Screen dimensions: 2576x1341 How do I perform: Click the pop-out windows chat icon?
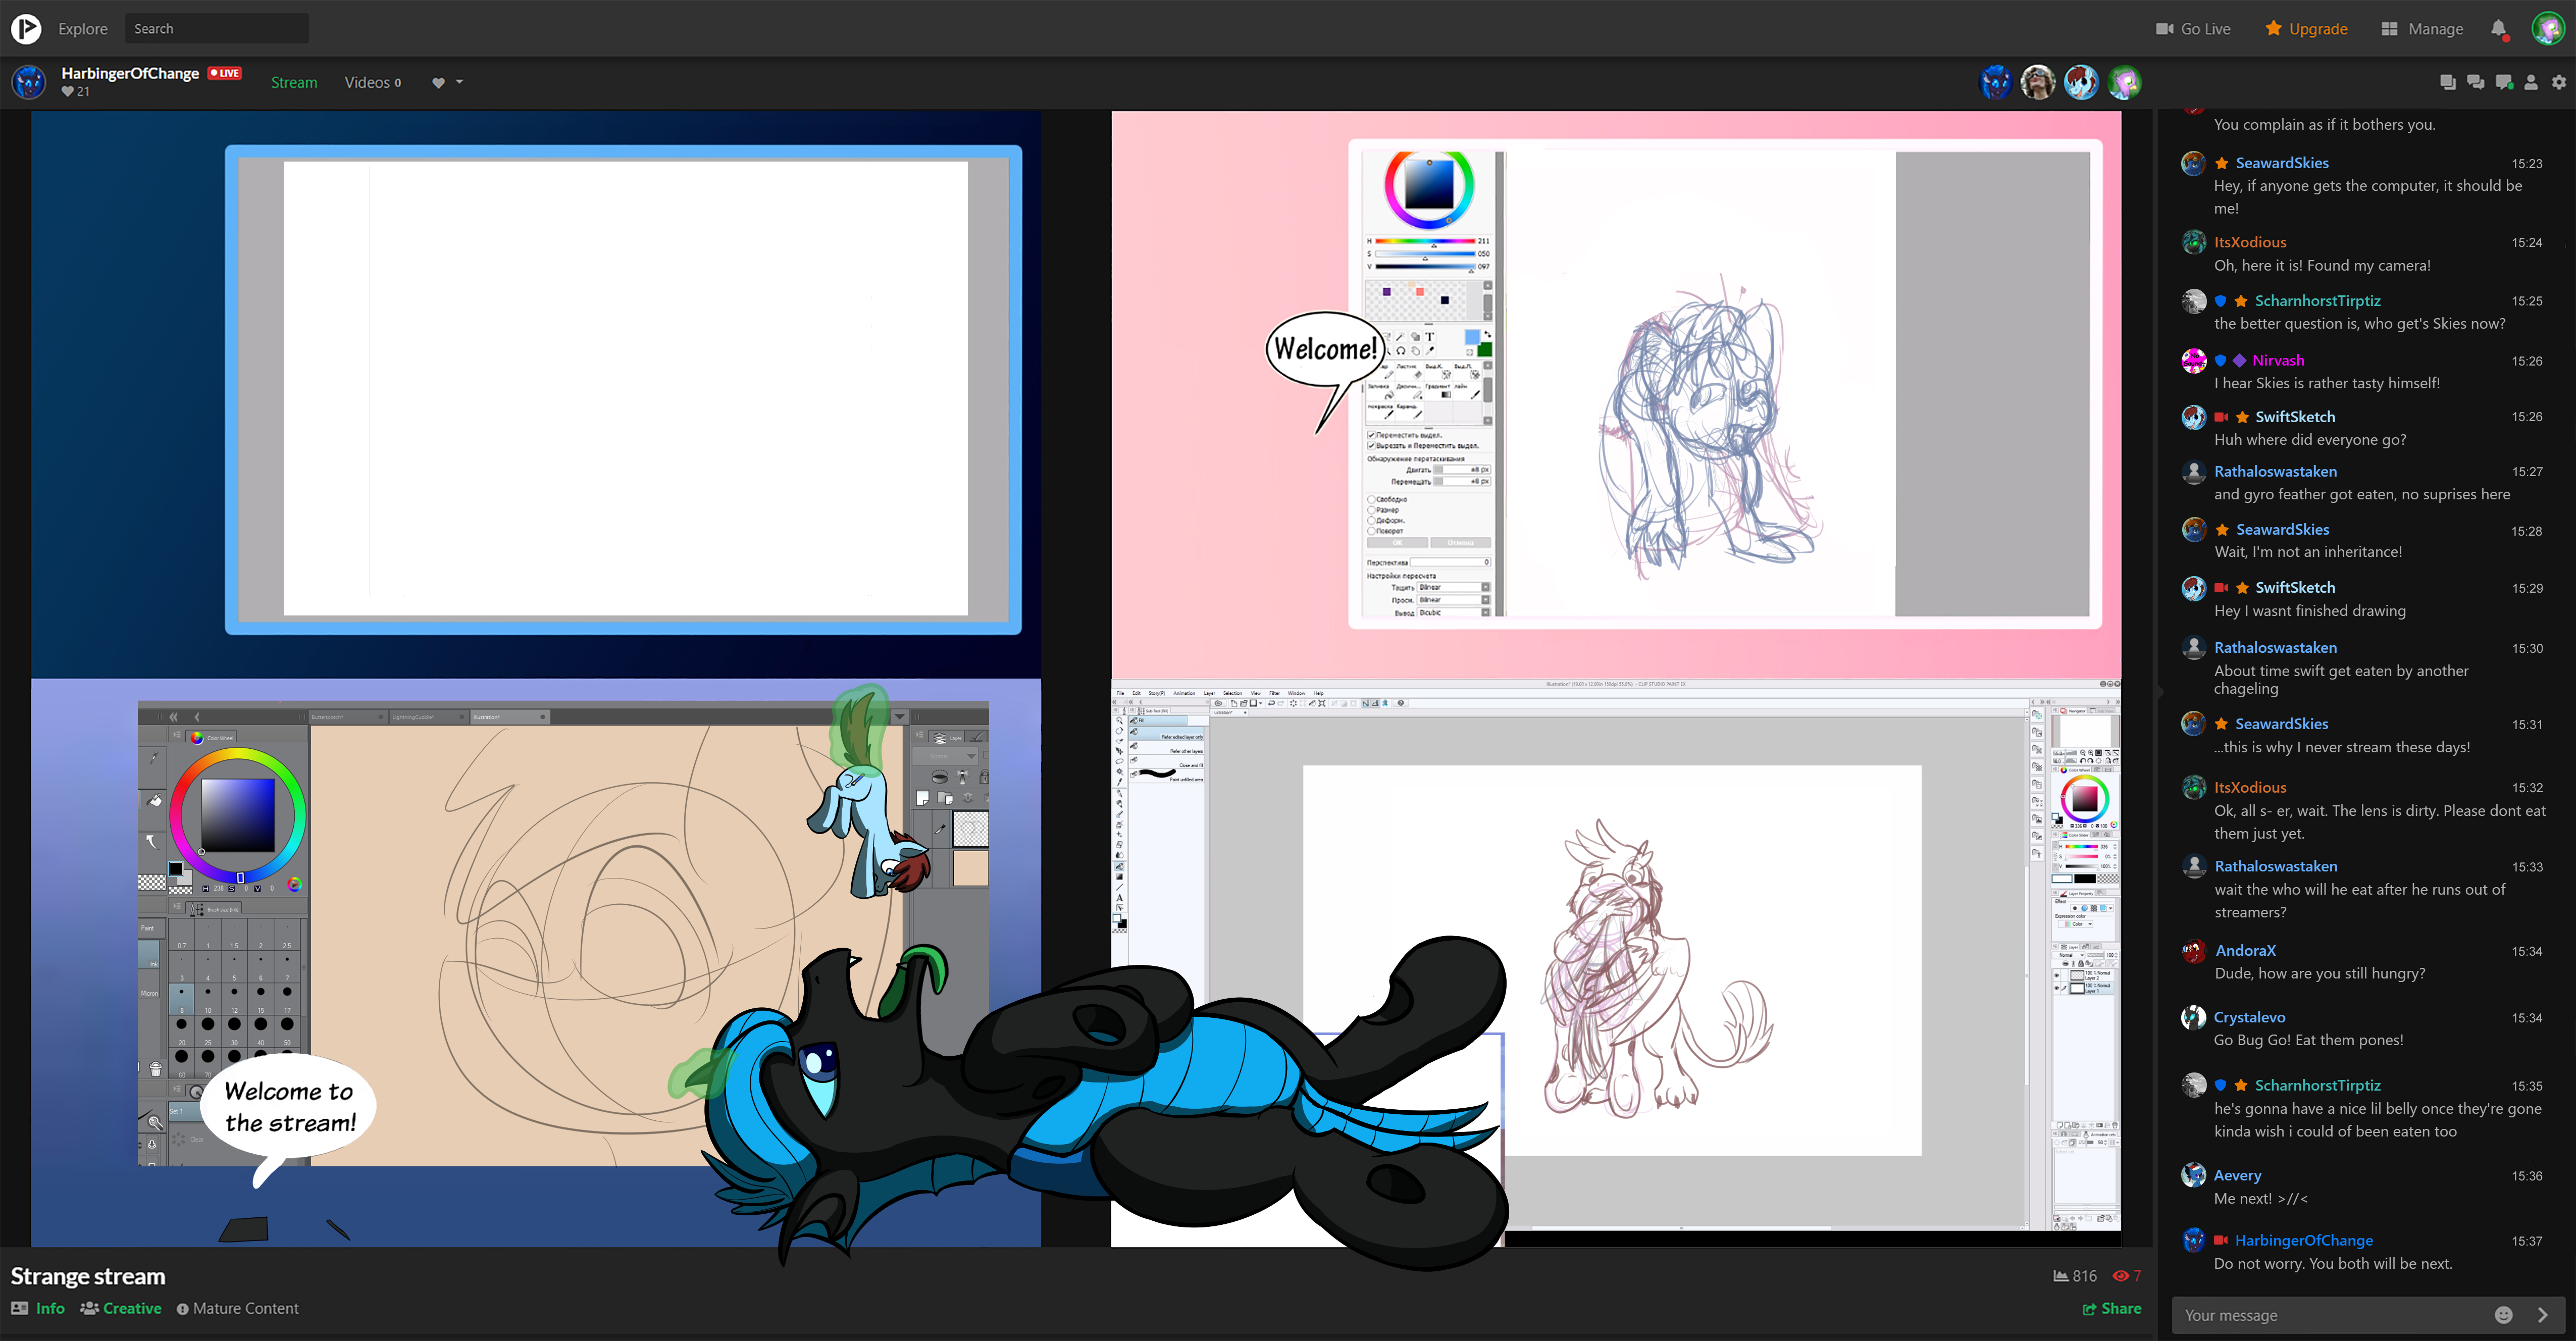(x=2447, y=83)
